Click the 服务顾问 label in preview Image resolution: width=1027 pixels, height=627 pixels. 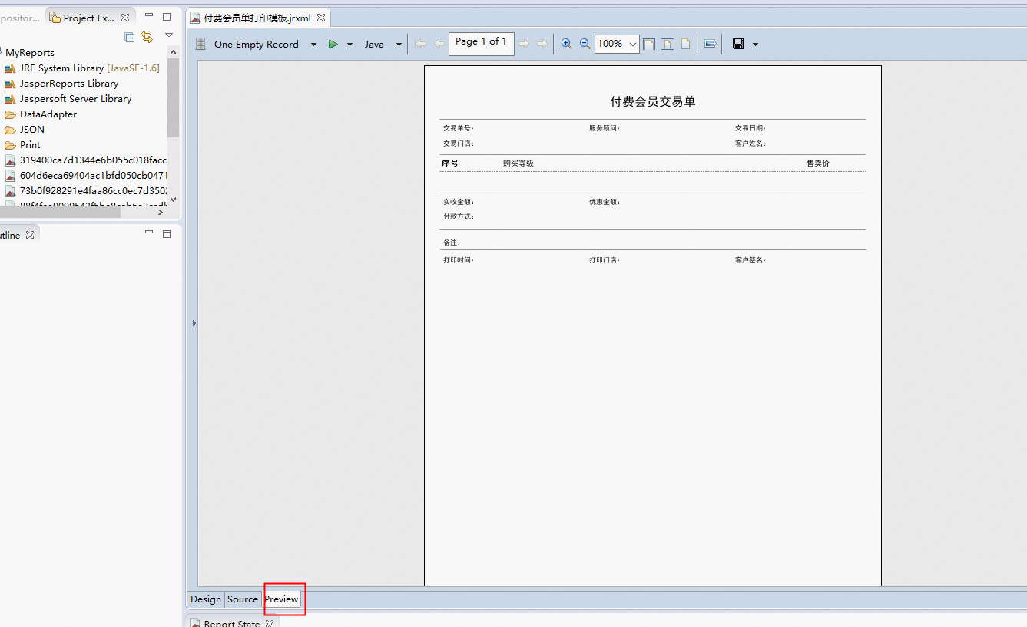[x=605, y=128]
